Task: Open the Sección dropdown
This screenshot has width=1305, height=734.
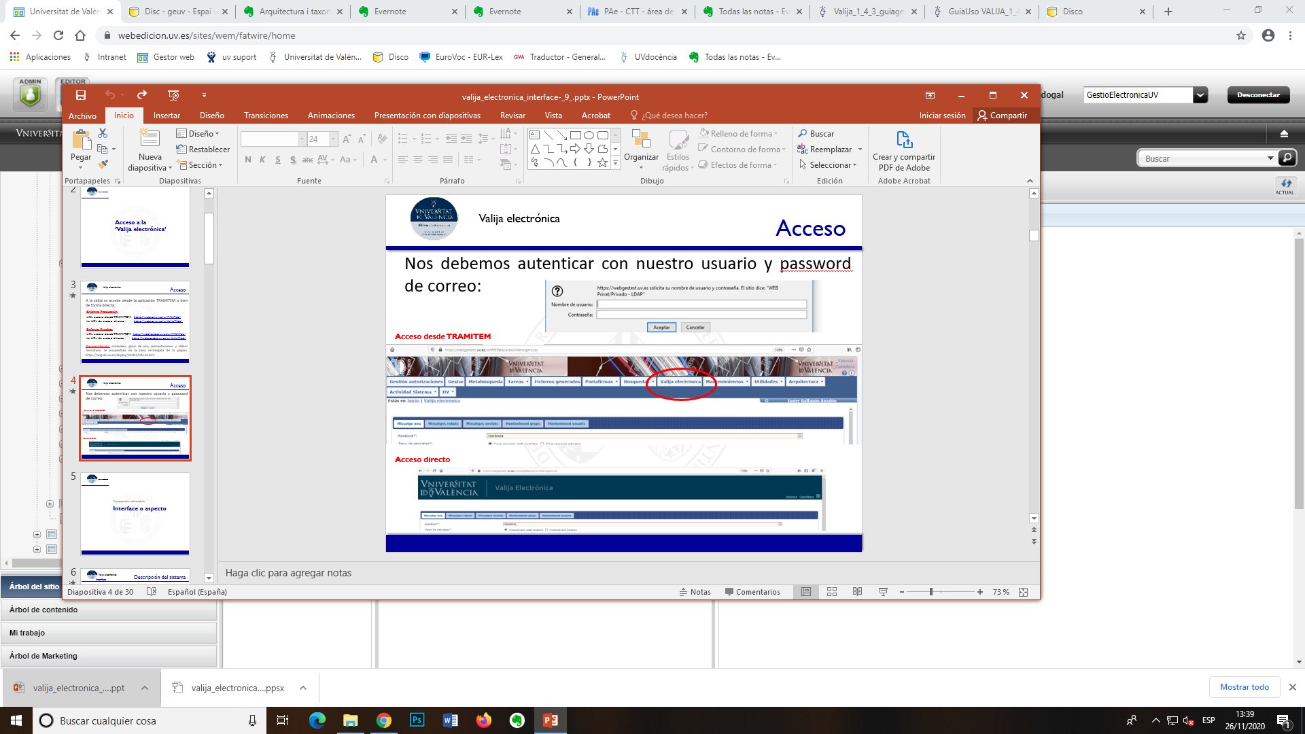Action: [200, 165]
